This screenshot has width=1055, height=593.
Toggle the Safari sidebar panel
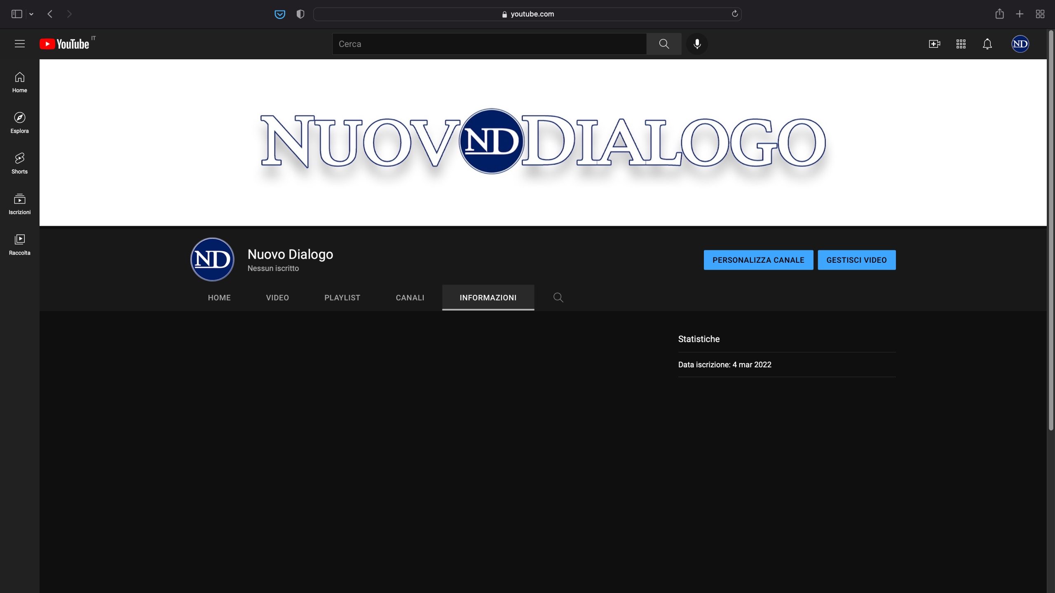pyautogui.click(x=16, y=14)
